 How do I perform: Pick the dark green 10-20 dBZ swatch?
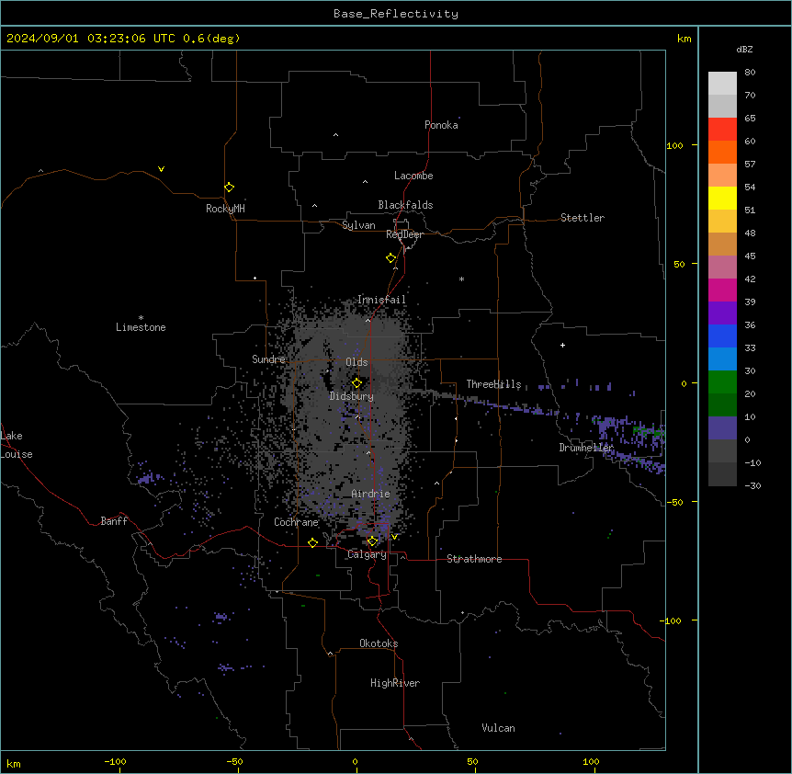point(722,404)
